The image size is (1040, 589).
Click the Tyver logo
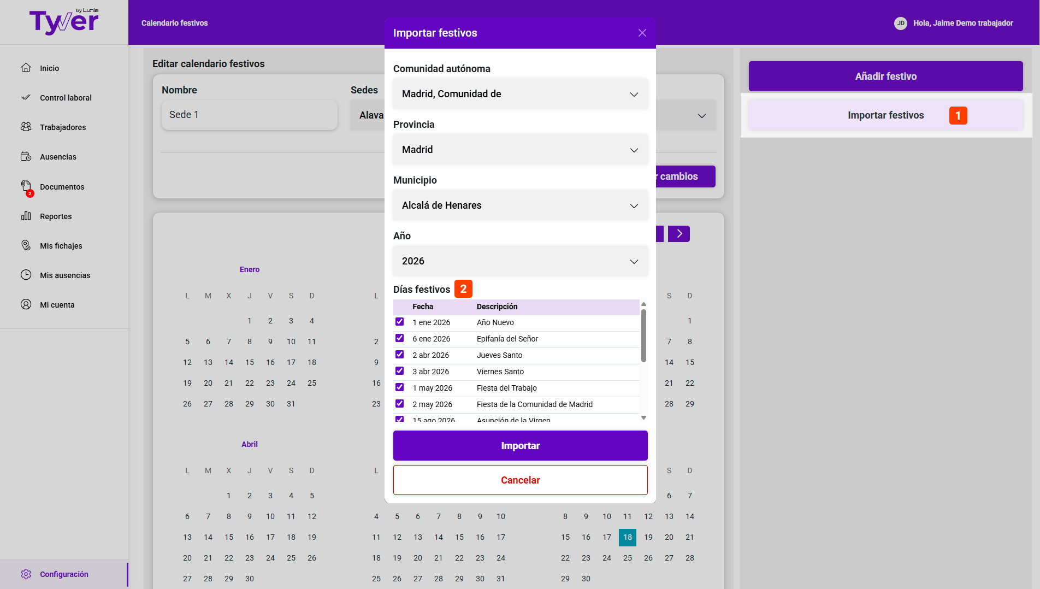64,22
